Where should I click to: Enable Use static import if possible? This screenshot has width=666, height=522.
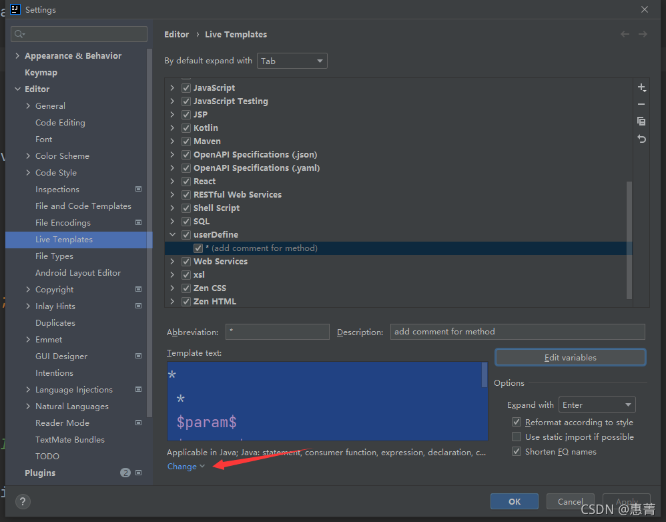tap(517, 437)
